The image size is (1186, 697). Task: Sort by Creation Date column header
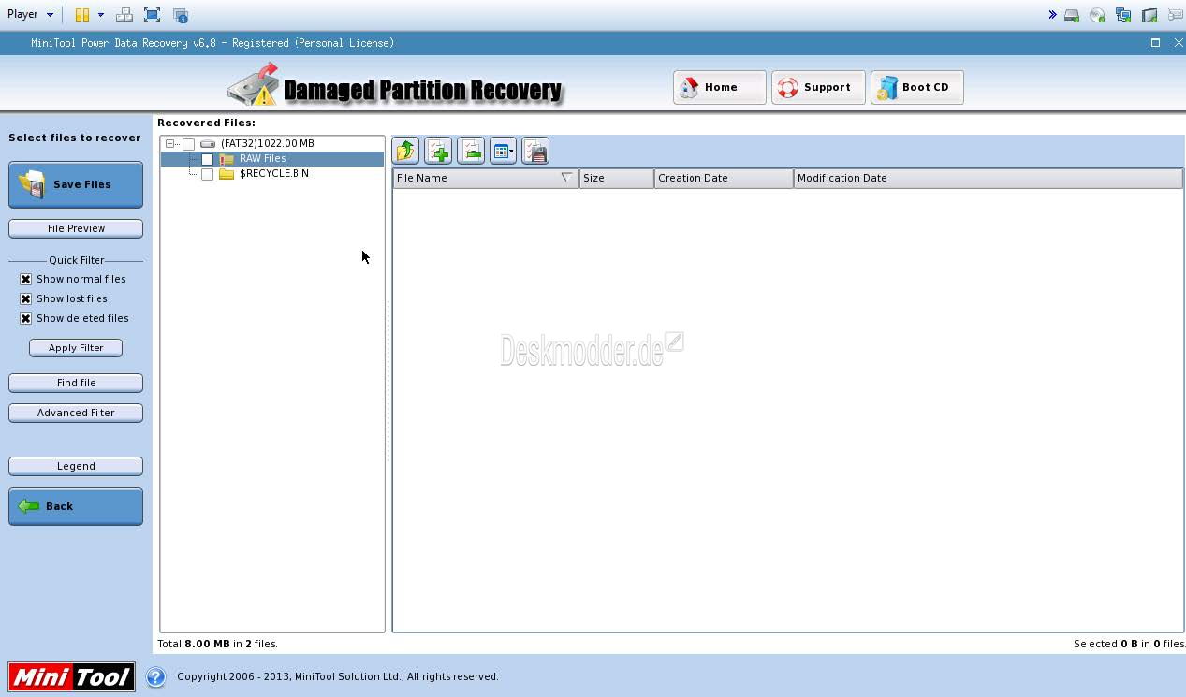tap(724, 178)
